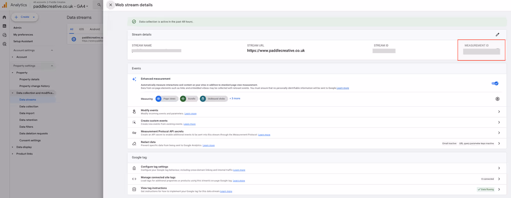Open Property change history
Image resolution: width=511 pixels, height=198 pixels.
coord(34,86)
